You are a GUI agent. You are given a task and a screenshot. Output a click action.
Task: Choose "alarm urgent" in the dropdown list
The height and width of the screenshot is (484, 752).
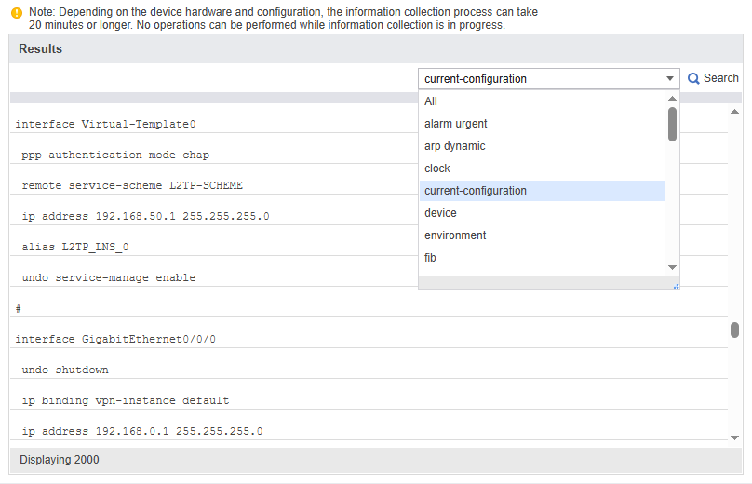point(455,124)
